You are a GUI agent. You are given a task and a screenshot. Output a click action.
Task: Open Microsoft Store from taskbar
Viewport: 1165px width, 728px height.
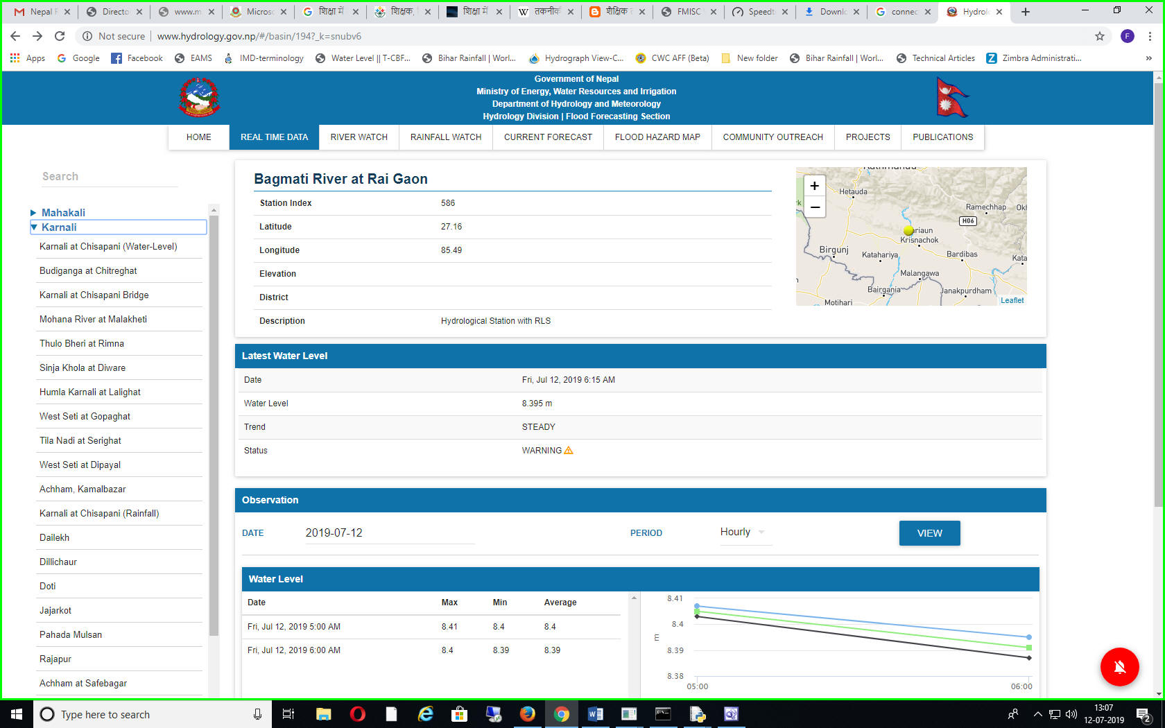[459, 714]
